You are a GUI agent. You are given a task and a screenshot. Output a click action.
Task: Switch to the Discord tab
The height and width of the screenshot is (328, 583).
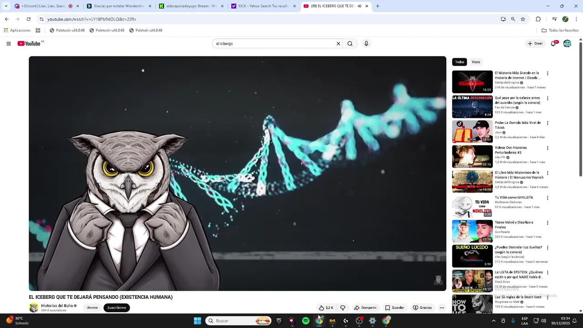(43, 6)
